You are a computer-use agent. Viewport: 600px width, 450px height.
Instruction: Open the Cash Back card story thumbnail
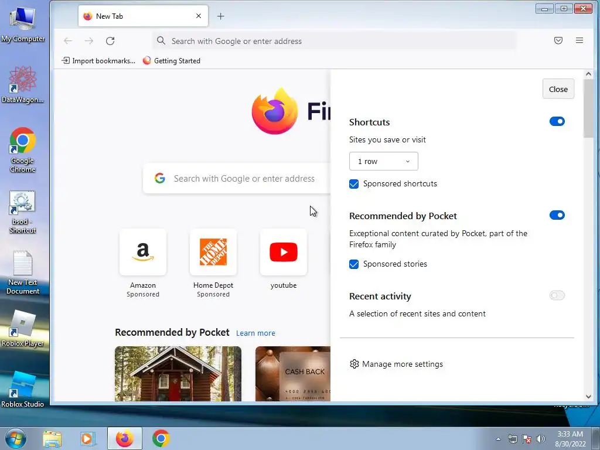[x=293, y=374]
